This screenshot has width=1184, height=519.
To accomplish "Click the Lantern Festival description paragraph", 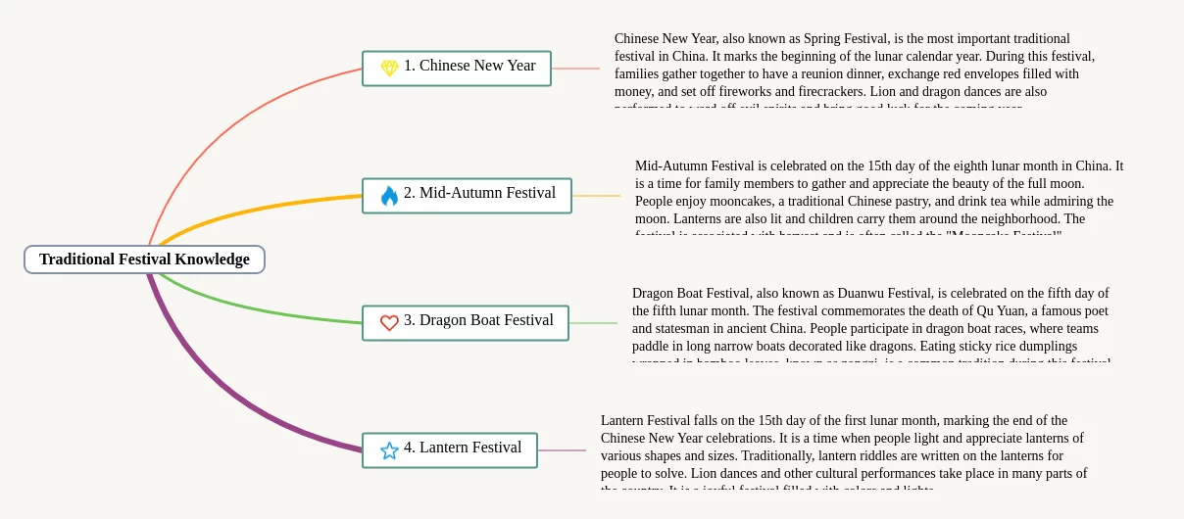I will 843,448.
